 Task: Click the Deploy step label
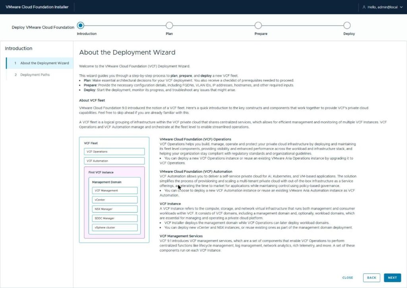(x=349, y=34)
